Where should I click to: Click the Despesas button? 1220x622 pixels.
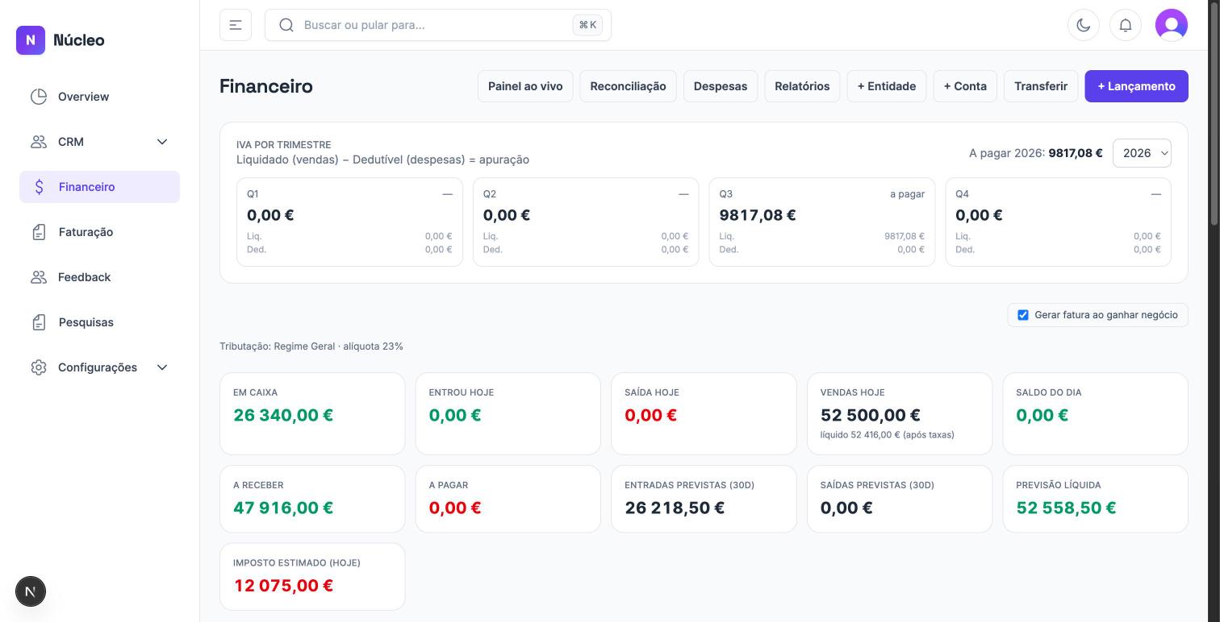coord(721,86)
